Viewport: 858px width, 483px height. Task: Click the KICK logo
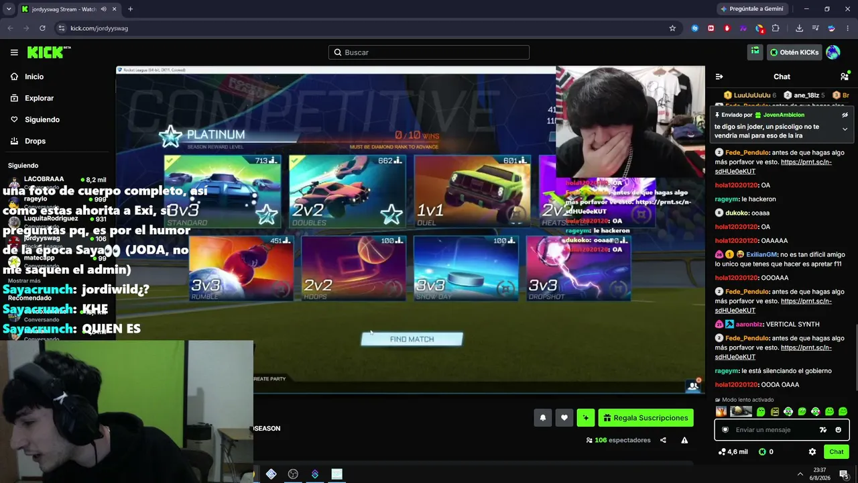[x=49, y=52]
